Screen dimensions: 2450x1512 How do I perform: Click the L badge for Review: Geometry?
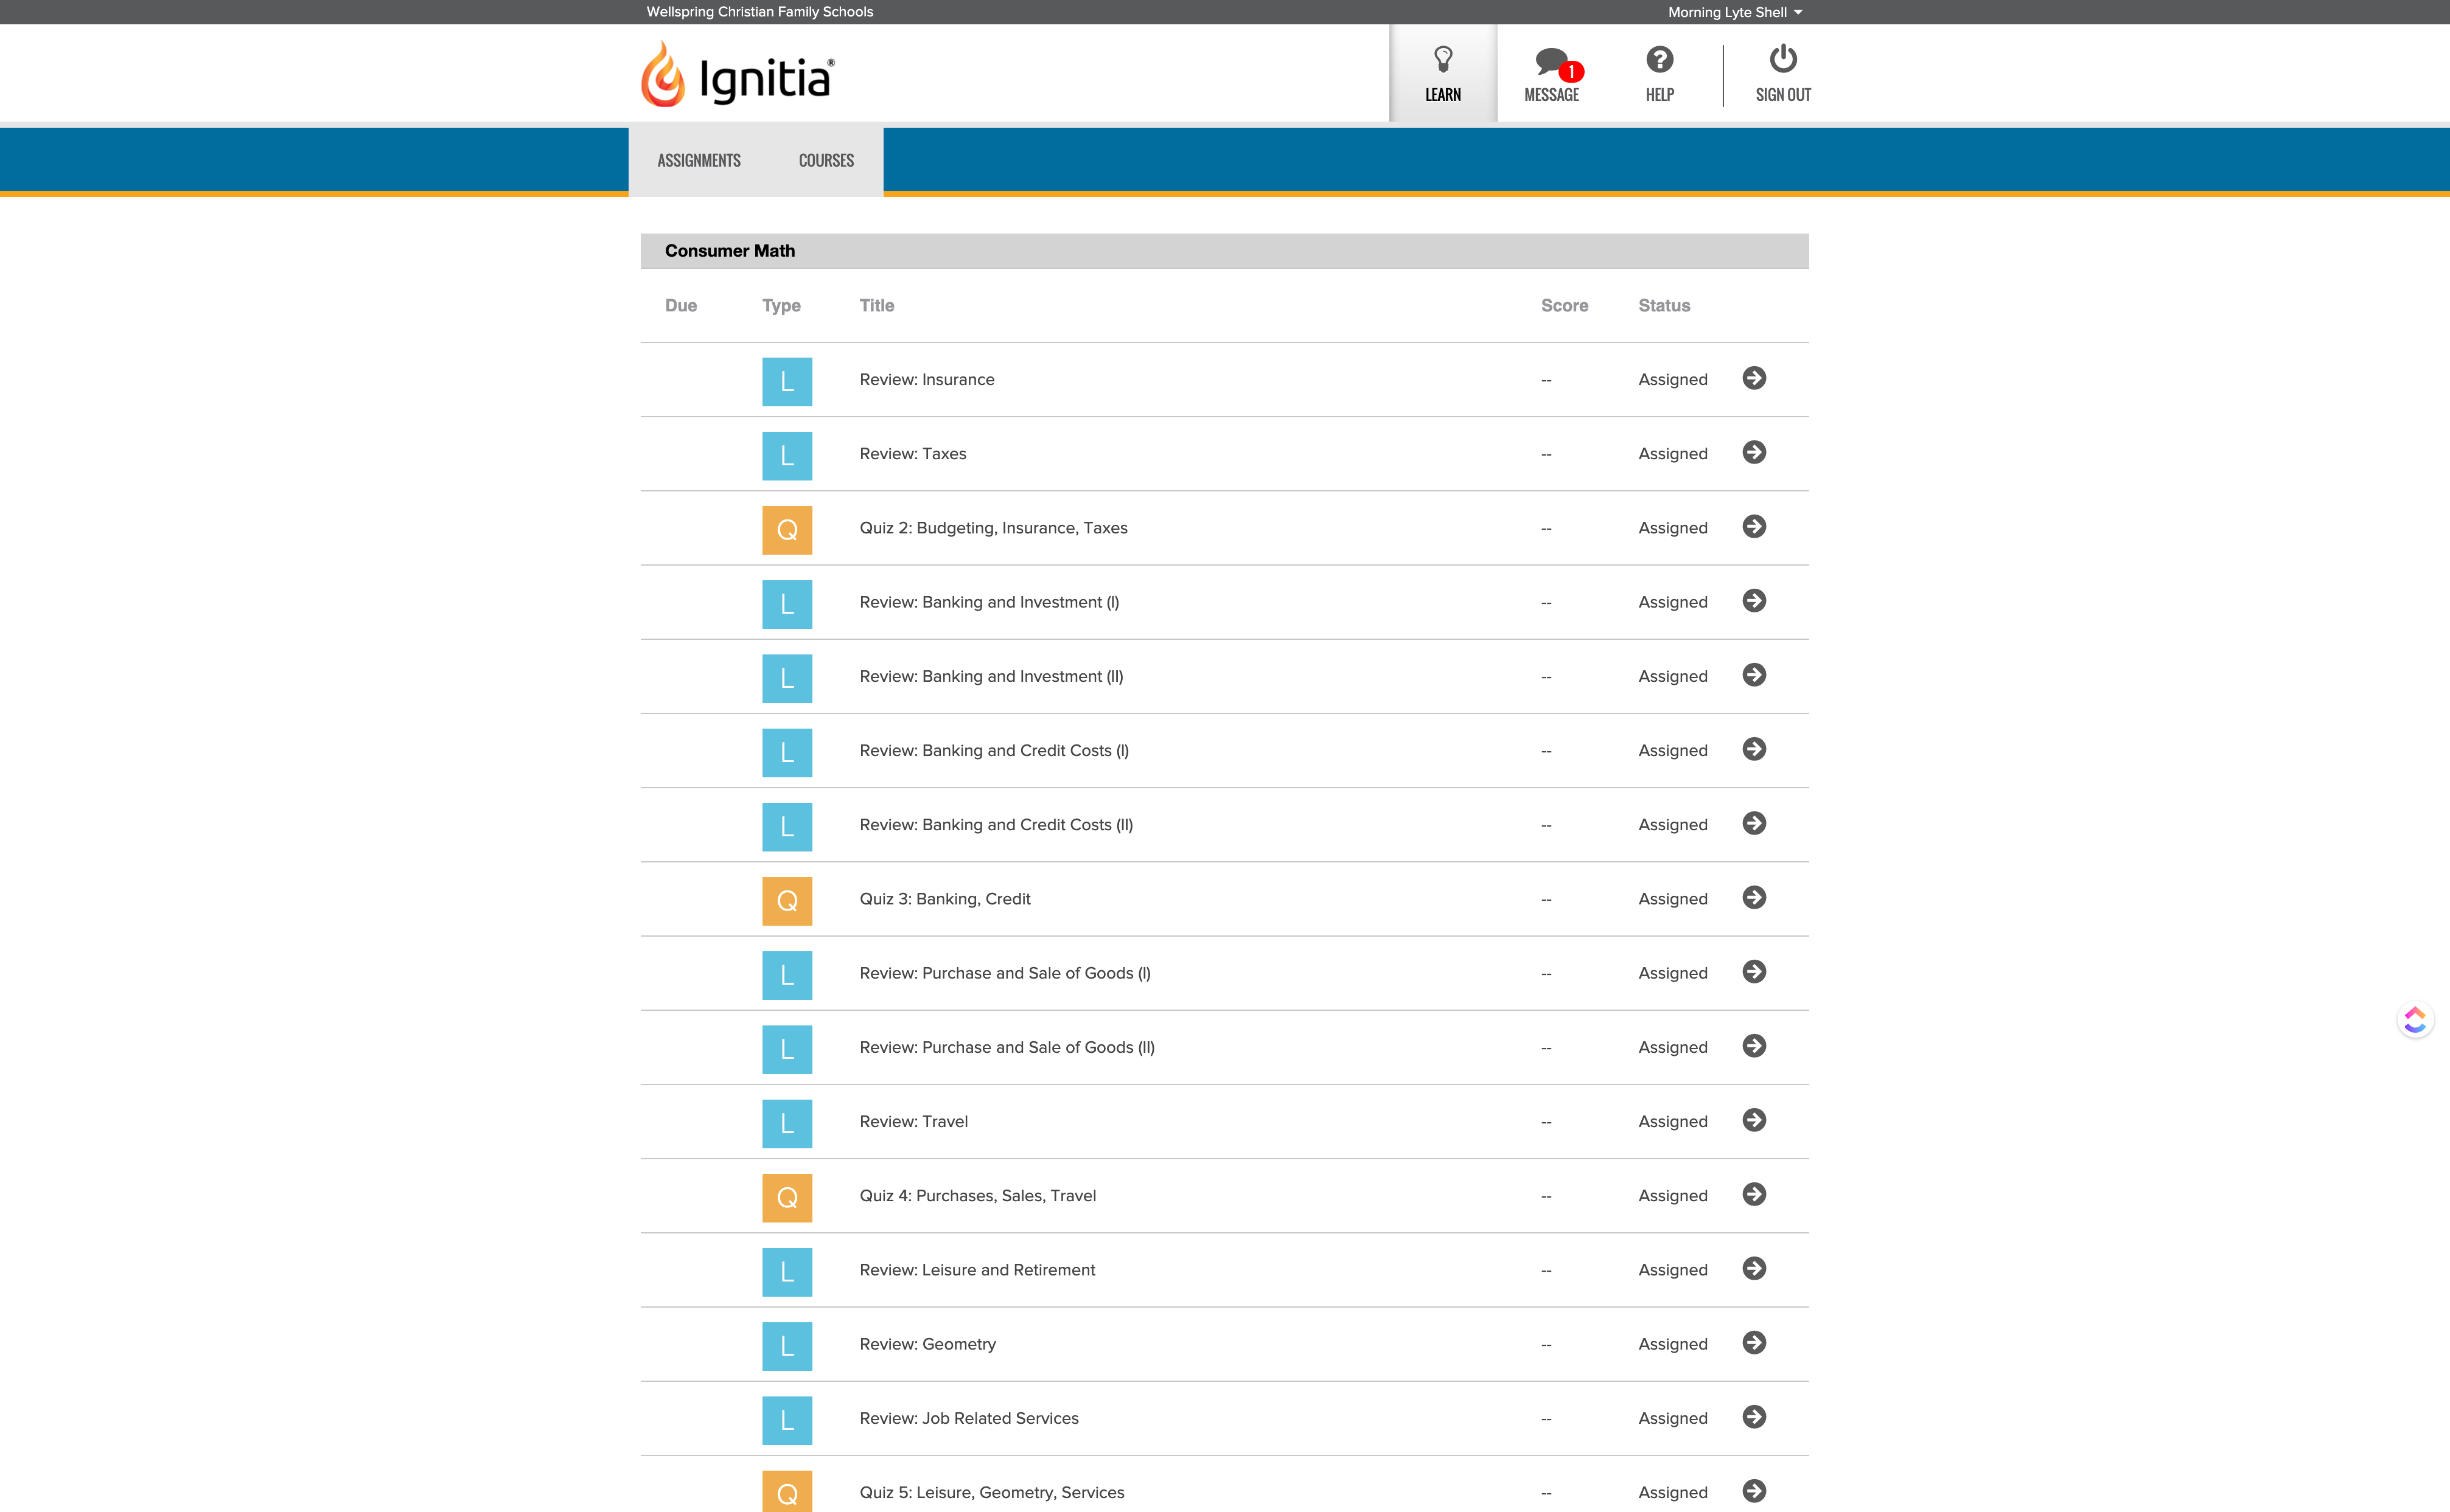point(786,1346)
